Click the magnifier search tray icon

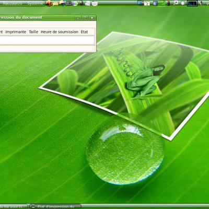point(176,3)
